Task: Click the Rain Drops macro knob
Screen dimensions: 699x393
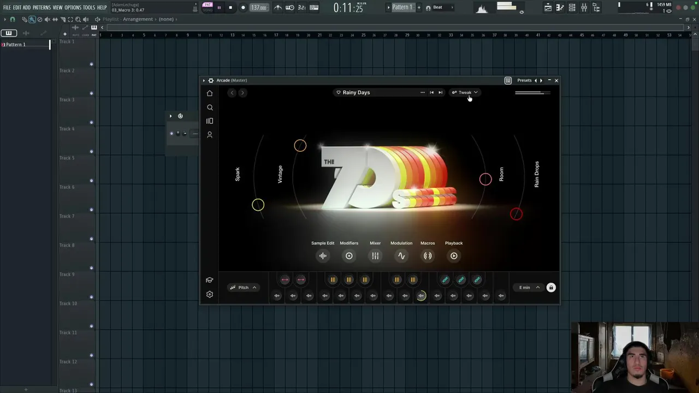Action: [516, 214]
